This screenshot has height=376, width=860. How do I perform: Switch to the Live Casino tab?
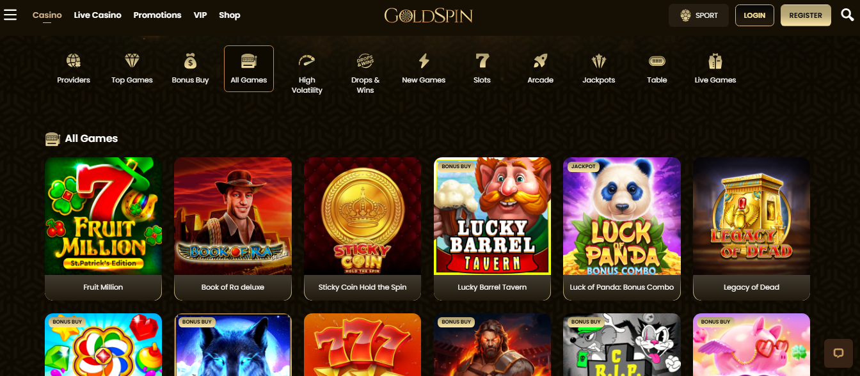pyautogui.click(x=97, y=15)
